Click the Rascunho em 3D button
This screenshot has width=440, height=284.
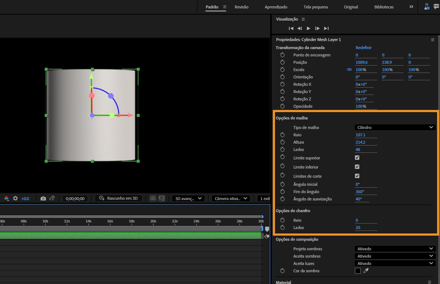tap(118, 198)
